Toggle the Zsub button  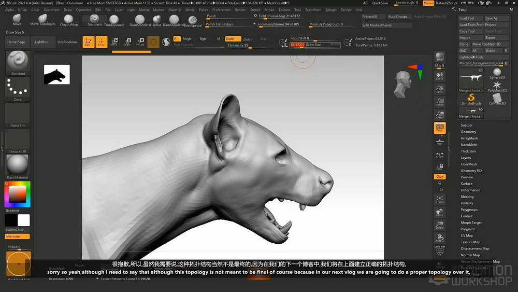pos(247,39)
